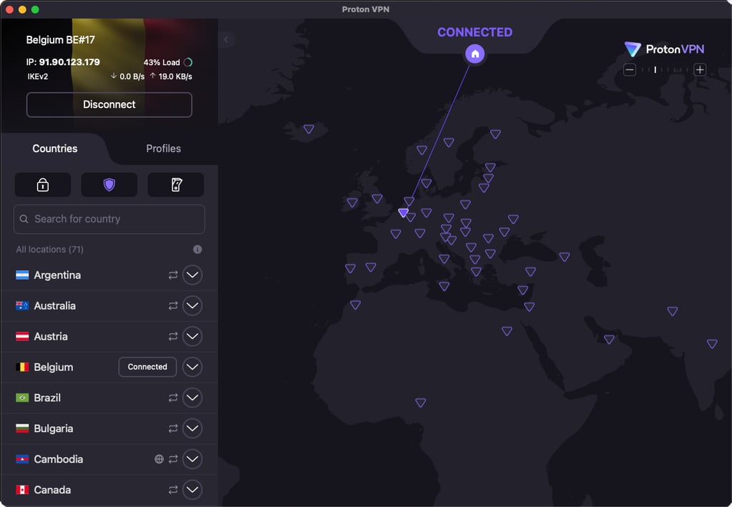The image size is (732, 507).
Task: Click the P2P arrows icon for Bulgaria
Action: [173, 428]
